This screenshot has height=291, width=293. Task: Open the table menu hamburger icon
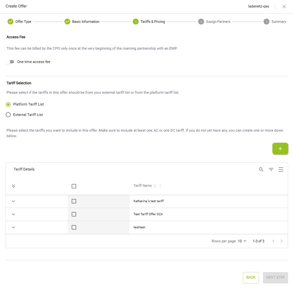pyautogui.click(x=281, y=169)
